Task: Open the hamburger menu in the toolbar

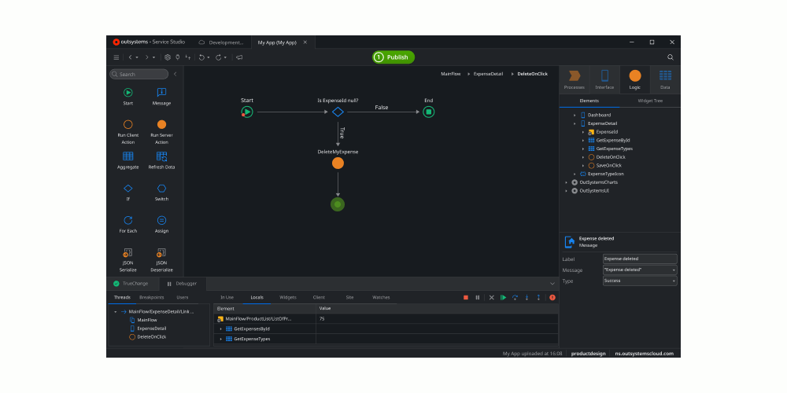Action: [116, 57]
